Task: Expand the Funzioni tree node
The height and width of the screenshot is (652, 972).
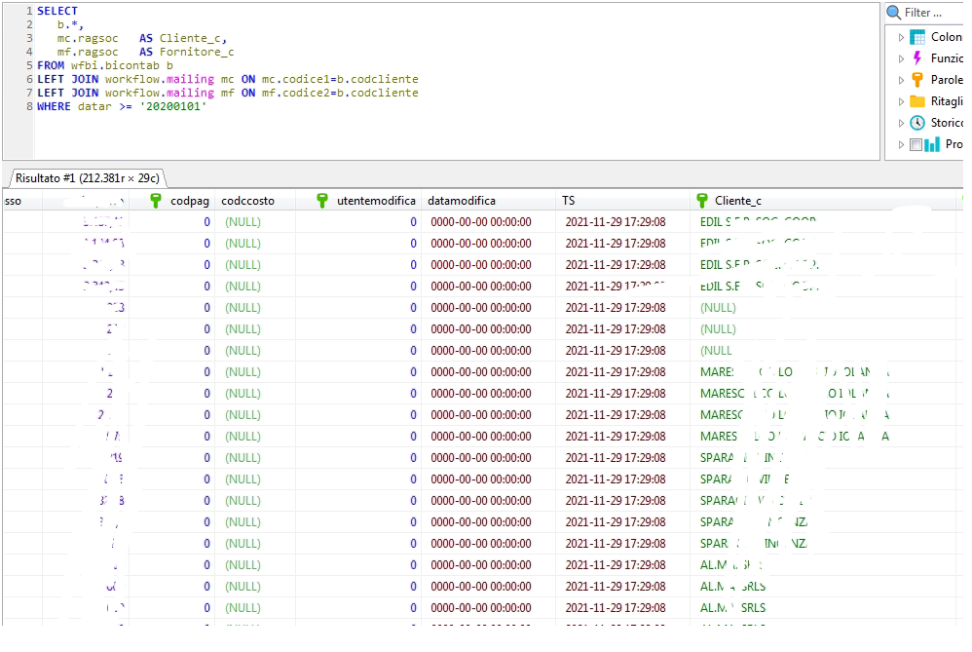Action: pos(902,58)
